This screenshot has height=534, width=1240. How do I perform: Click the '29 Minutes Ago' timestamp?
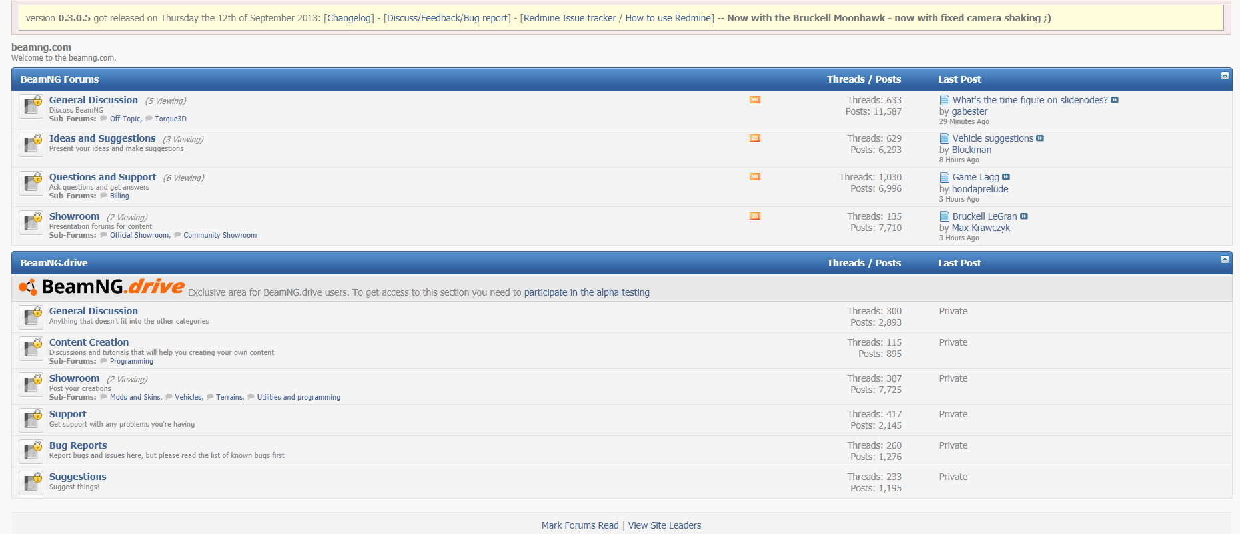[x=964, y=121]
